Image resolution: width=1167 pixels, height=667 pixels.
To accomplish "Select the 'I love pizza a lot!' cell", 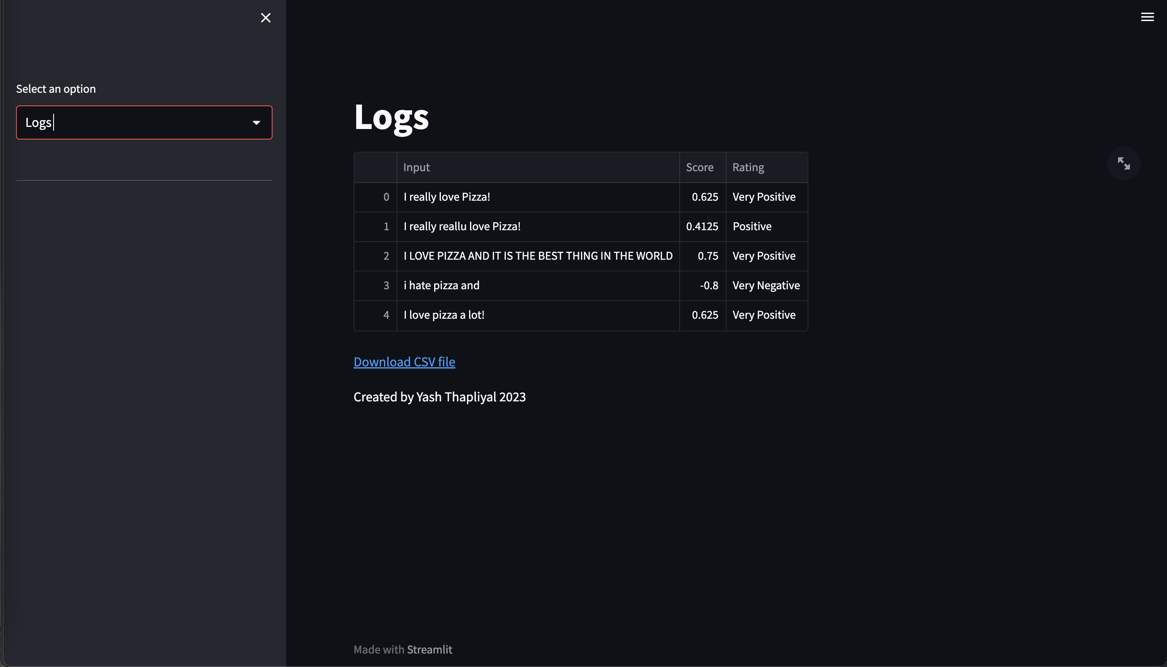I will (x=443, y=315).
